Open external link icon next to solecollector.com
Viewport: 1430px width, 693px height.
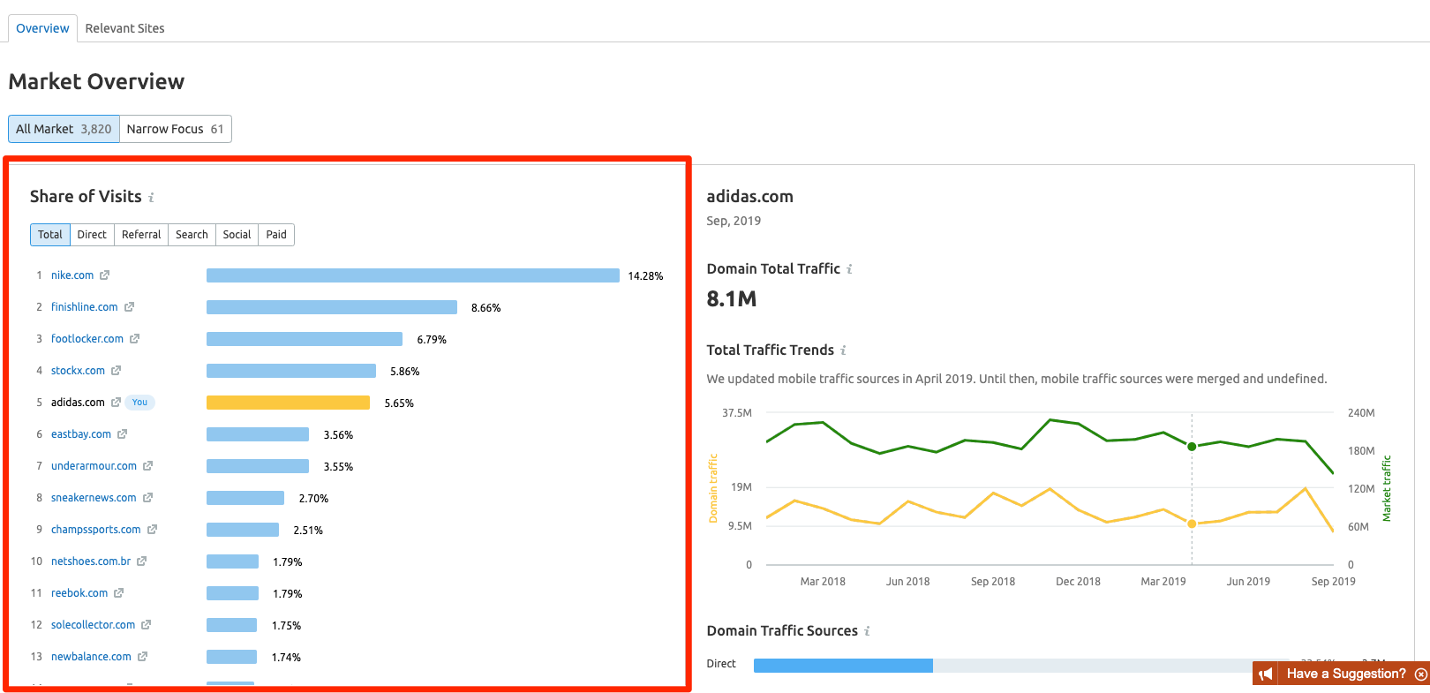click(x=146, y=625)
